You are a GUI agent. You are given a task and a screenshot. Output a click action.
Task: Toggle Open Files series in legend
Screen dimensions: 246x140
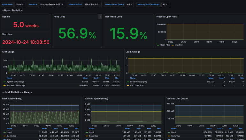click(165, 45)
